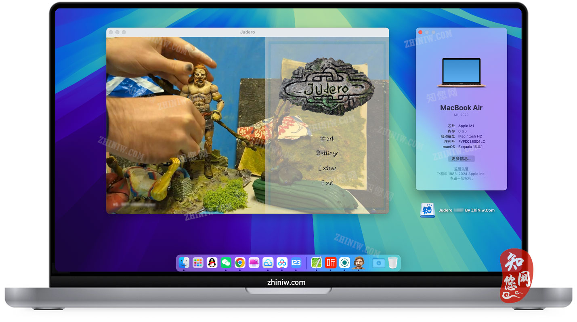
Task: Click 'MacBook Air' heading text
Action: (461, 108)
